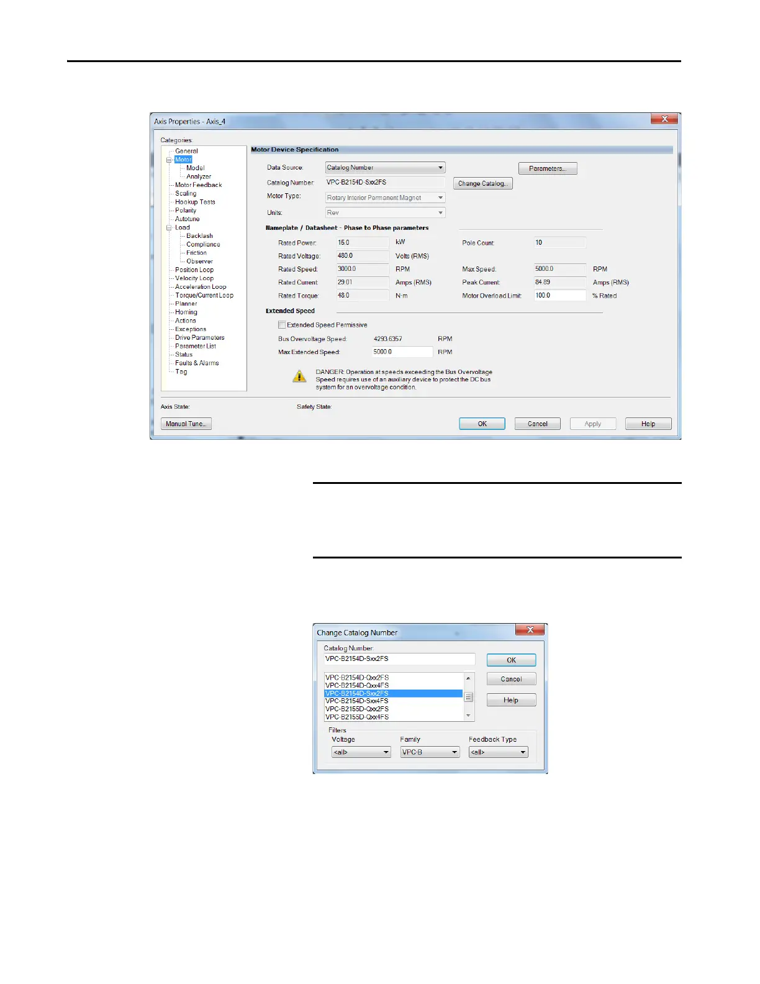Select Analyzer under Motor
This screenshot has width=760, height=984.
[x=199, y=176]
